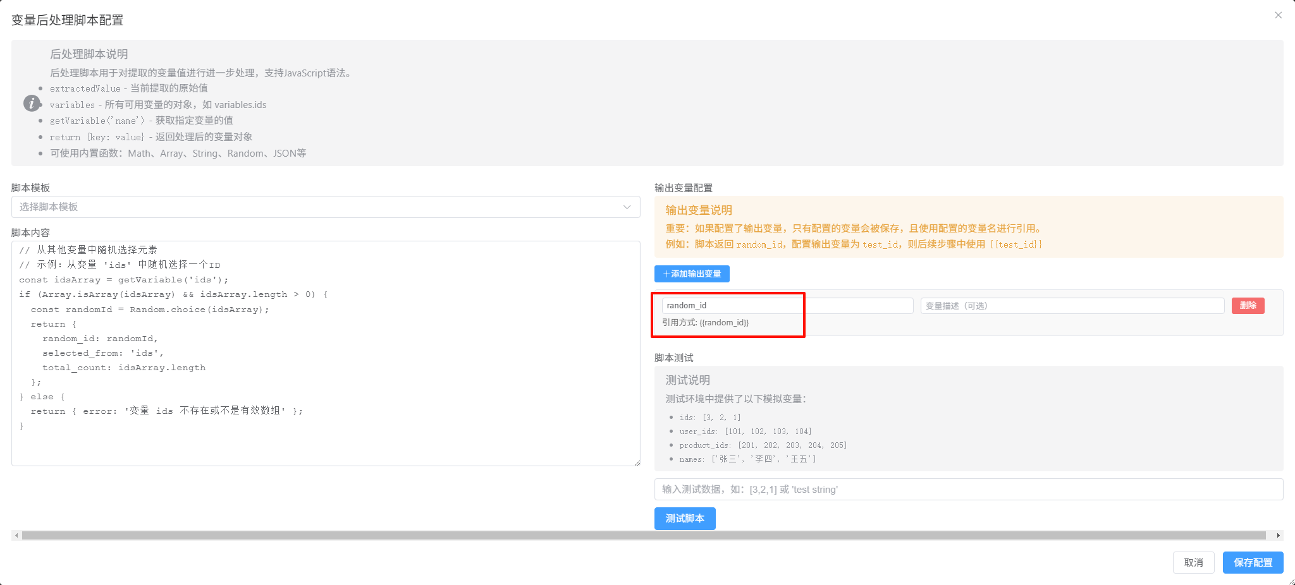Click the info icon beside 后处理脚本说明
The height and width of the screenshot is (585, 1295).
(32, 103)
